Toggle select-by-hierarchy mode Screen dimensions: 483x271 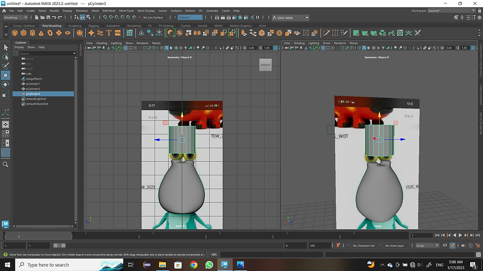pos(77,18)
